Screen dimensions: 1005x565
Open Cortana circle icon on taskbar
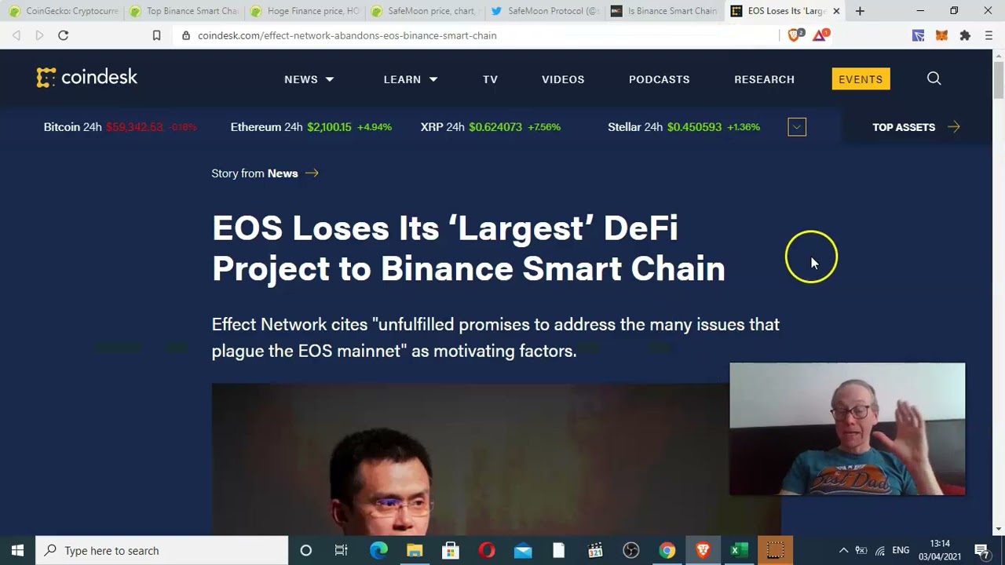pyautogui.click(x=305, y=550)
